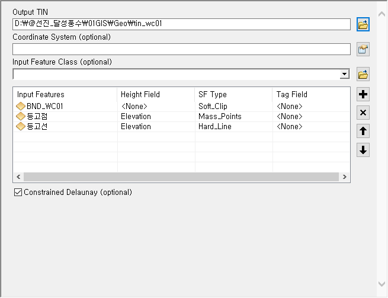Click table horizontal scrollbar left arrow
This screenshot has width=388, height=298.
click(x=18, y=177)
